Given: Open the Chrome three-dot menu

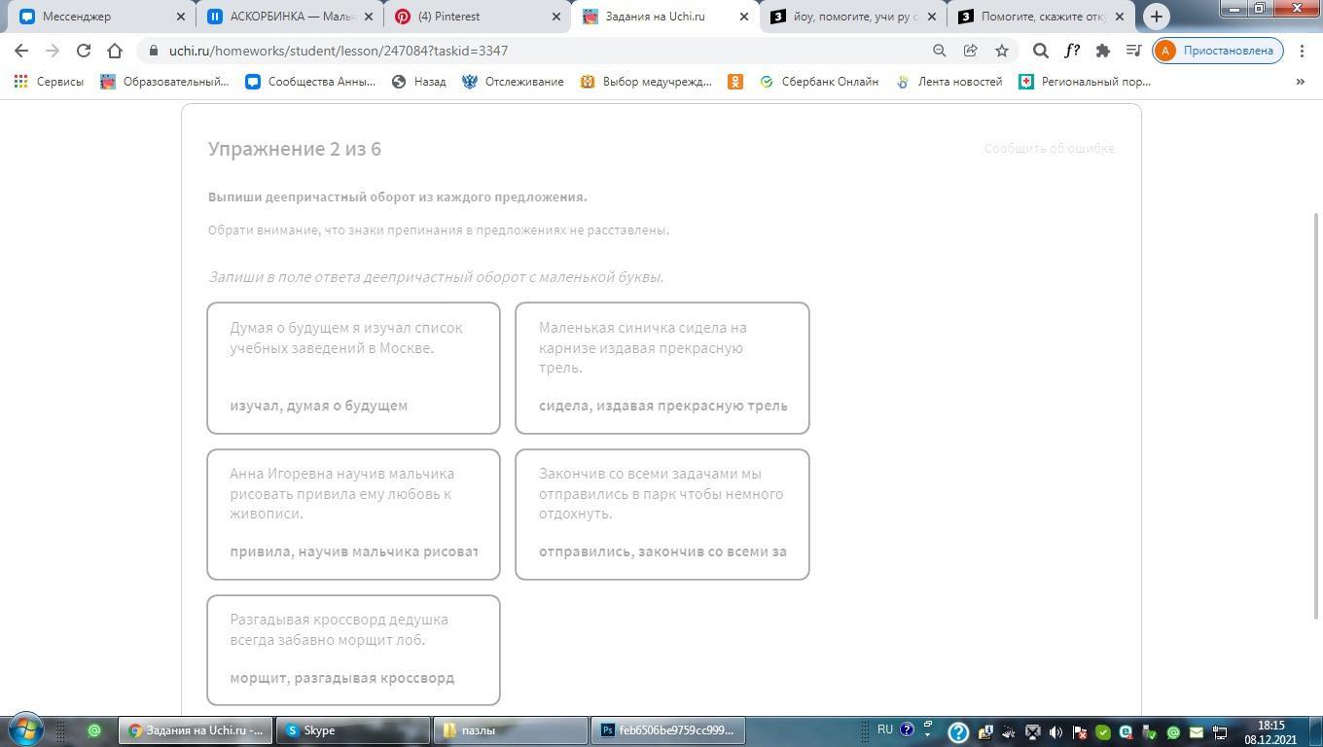Looking at the screenshot, I should 1303,51.
